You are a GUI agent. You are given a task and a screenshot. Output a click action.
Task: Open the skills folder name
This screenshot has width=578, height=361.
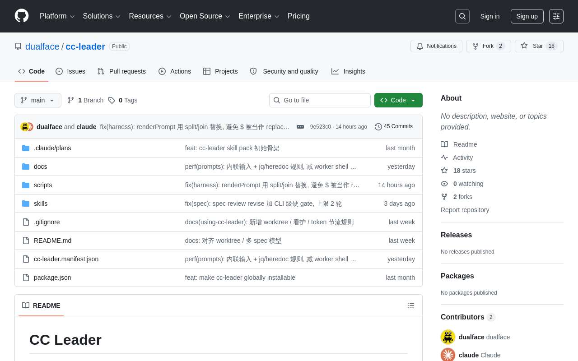pos(41,204)
